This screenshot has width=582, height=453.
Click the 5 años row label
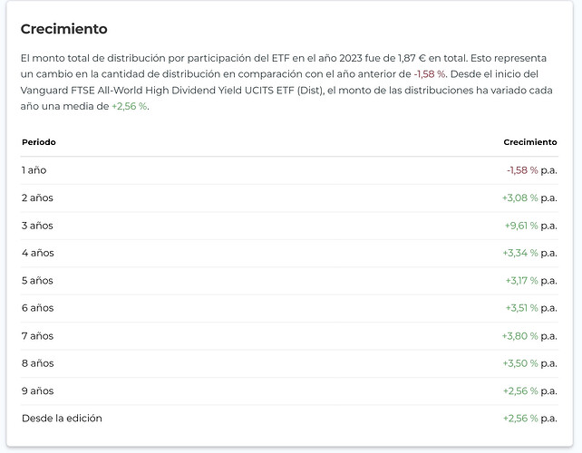(37, 281)
